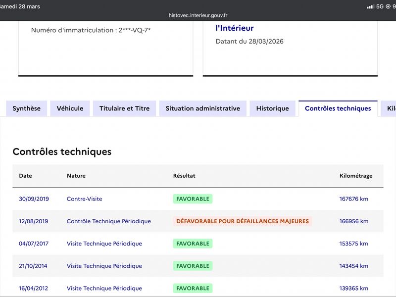The height and width of the screenshot is (297, 396).
Task: Select the Contre-Visite row entry
Action: 84,199
